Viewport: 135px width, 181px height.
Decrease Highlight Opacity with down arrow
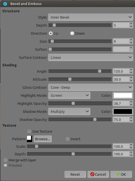pos(131,105)
